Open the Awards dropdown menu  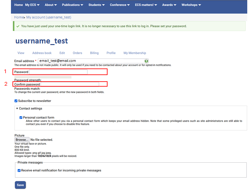(169, 5)
